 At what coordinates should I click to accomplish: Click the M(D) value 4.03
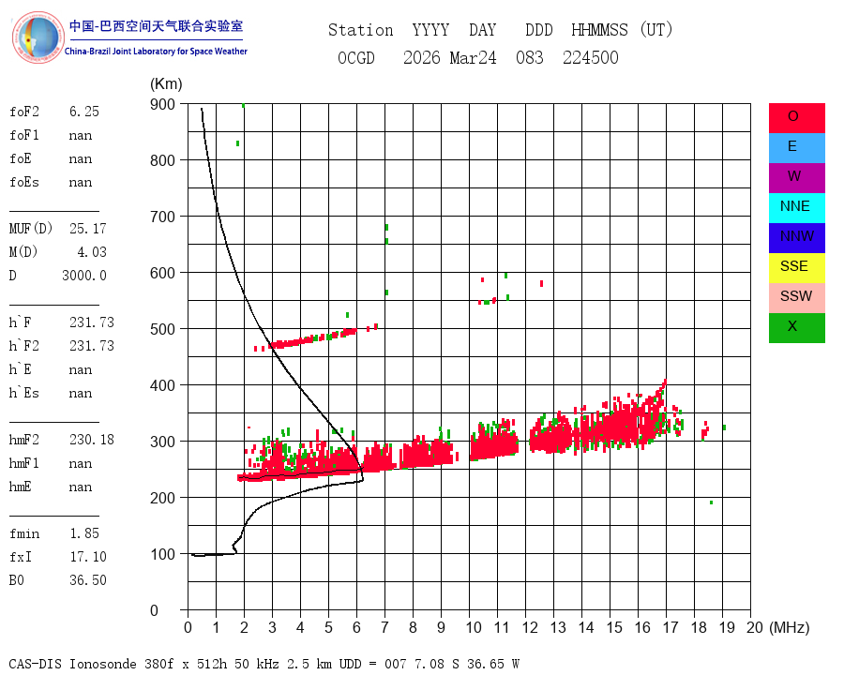point(92,252)
